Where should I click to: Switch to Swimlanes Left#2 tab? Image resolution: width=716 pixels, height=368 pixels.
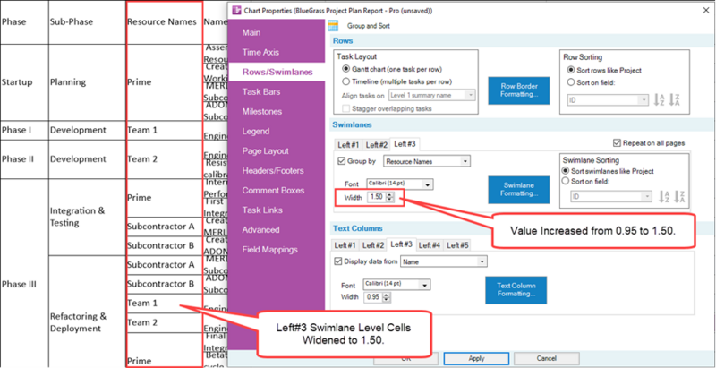pos(376,145)
